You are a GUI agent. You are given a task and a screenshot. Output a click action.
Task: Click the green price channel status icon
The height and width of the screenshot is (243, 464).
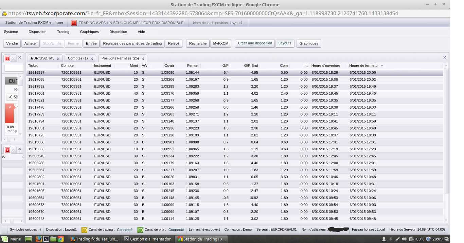click(140, 230)
